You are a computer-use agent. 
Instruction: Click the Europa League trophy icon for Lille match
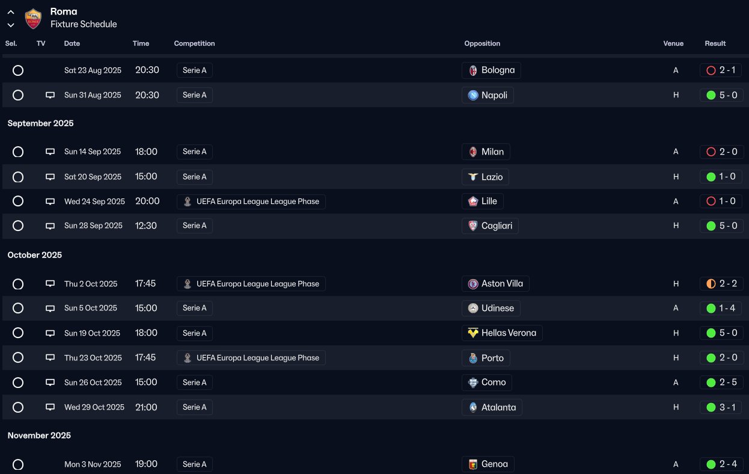tap(188, 202)
